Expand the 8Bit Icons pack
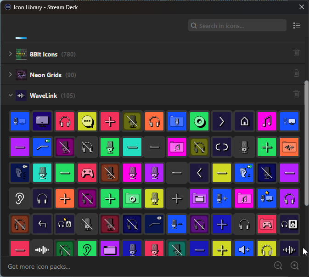 [11, 54]
